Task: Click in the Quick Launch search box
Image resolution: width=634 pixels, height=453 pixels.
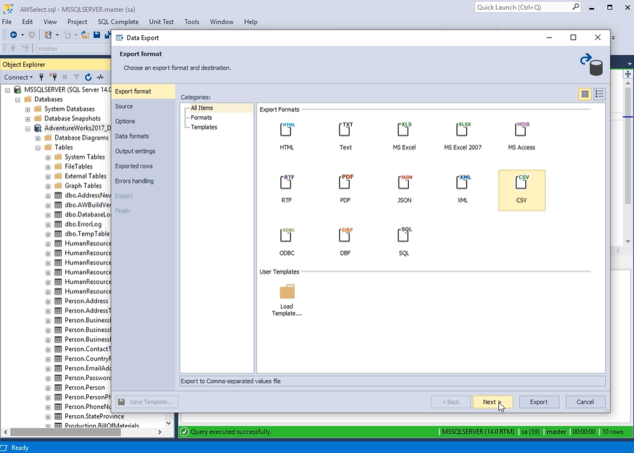Action: [x=523, y=7]
